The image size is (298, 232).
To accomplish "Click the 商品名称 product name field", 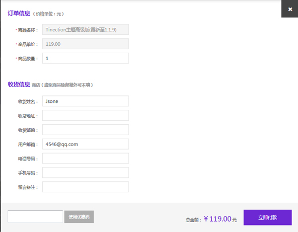I will (85, 29).
